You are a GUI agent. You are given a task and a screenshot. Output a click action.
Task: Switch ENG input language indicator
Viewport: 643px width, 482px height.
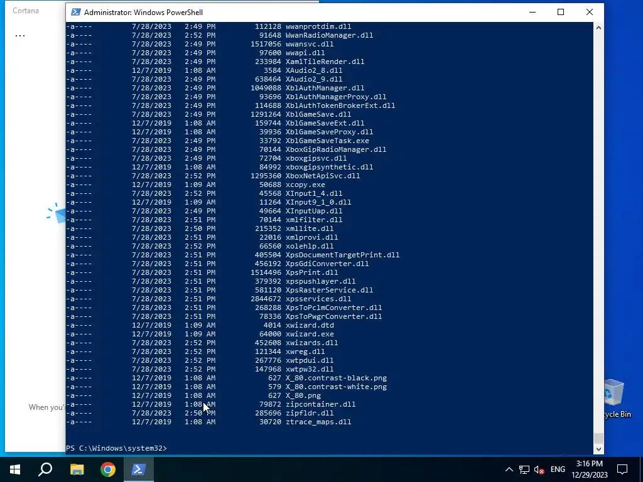(x=558, y=469)
